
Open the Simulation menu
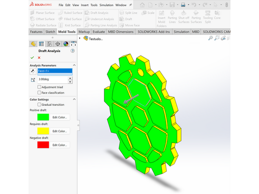[106, 5]
